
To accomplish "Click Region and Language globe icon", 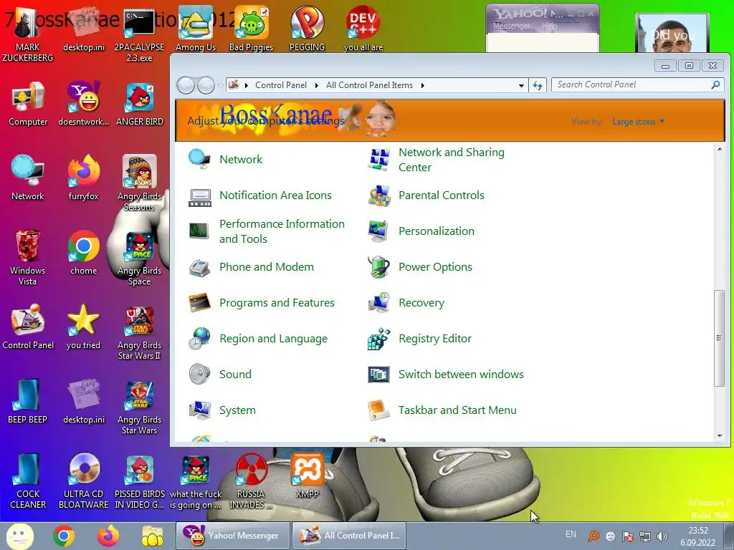I will click(200, 339).
